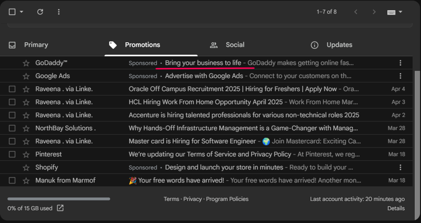
Task: Select the Manuk from Marmof email checkbox
Action: (12, 180)
